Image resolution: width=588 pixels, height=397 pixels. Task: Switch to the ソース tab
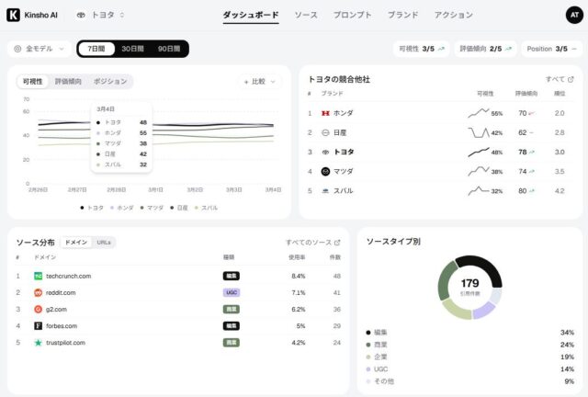(x=306, y=15)
